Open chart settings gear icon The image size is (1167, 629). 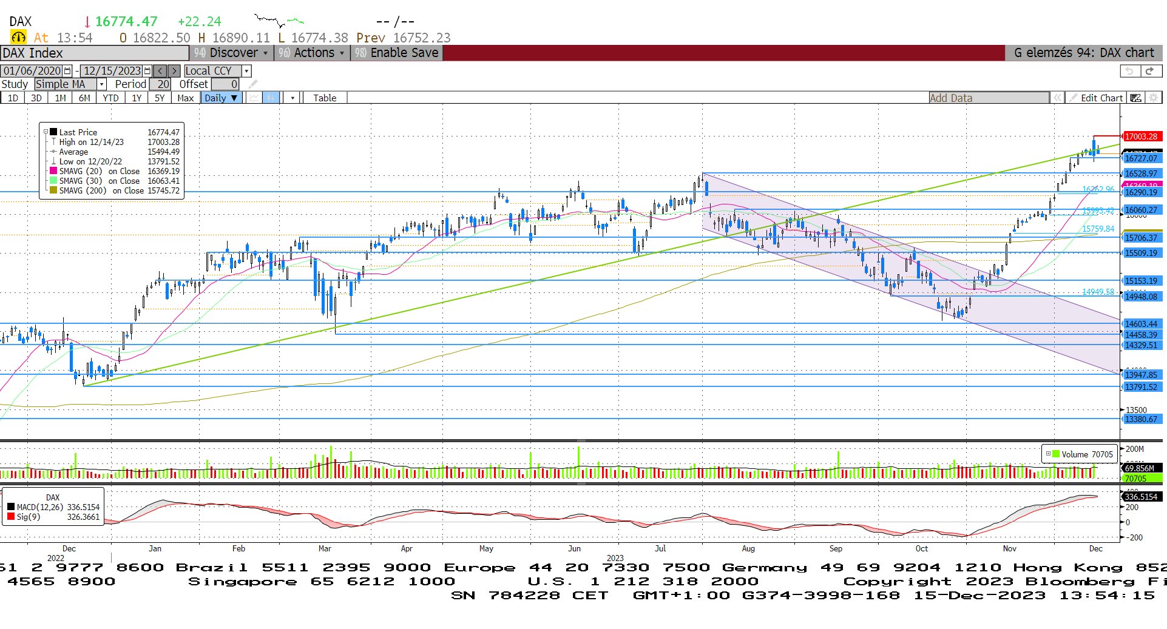(x=1153, y=98)
